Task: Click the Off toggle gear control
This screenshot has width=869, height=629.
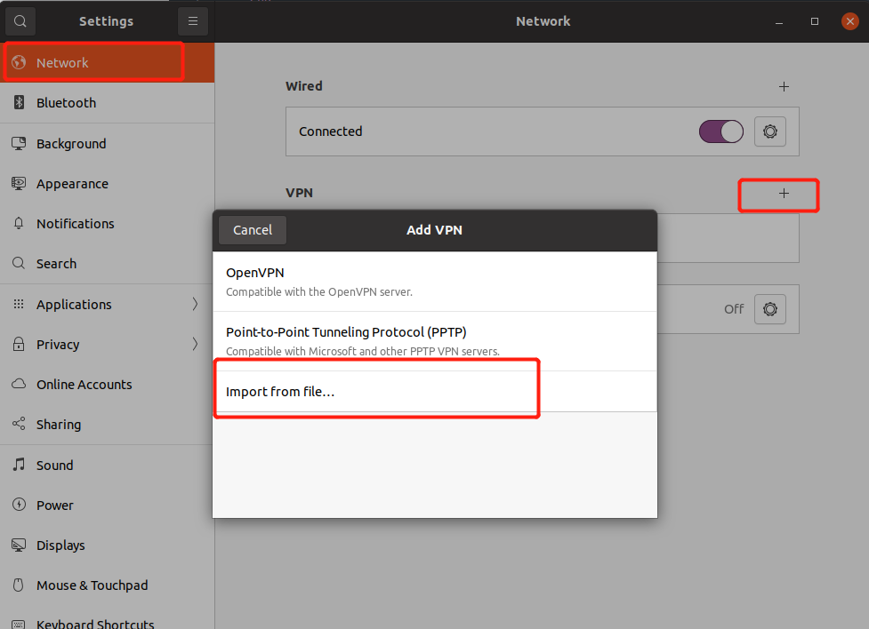Action: point(769,309)
